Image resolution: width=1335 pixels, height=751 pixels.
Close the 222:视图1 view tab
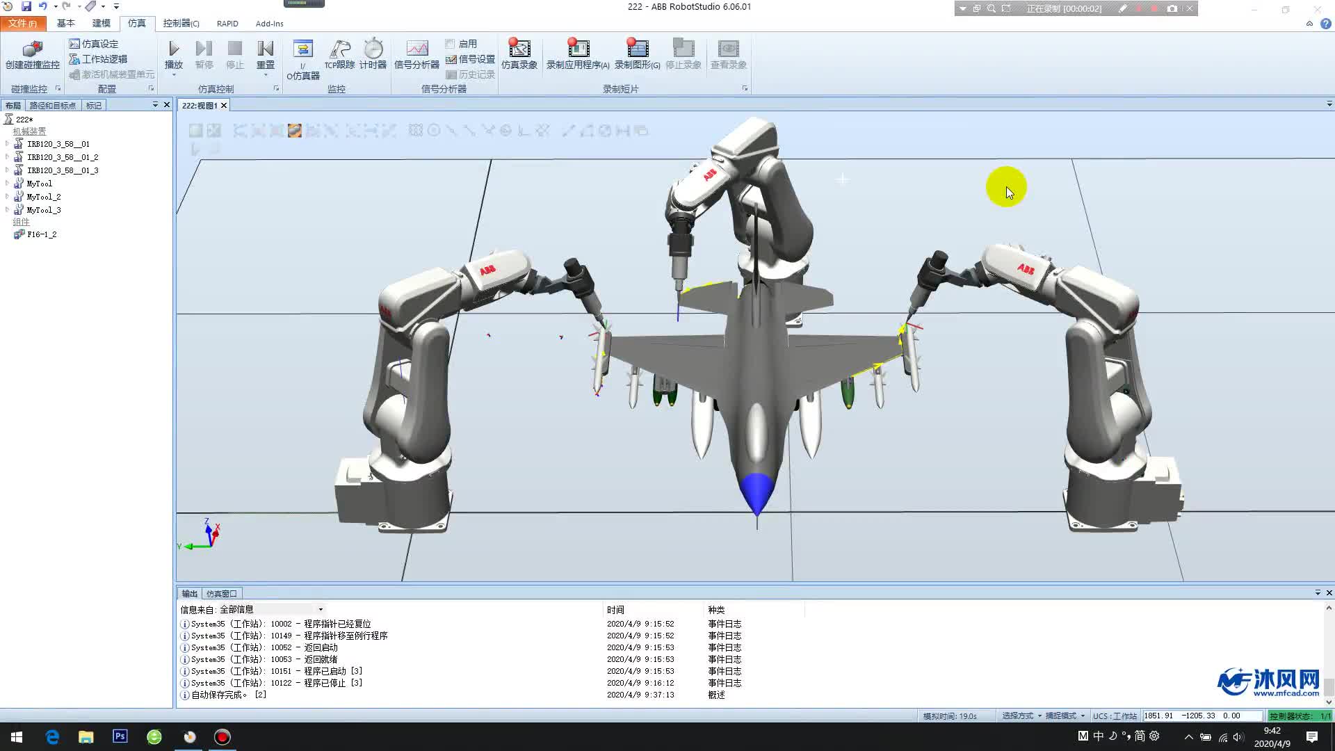pyautogui.click(x=223, y=105)
